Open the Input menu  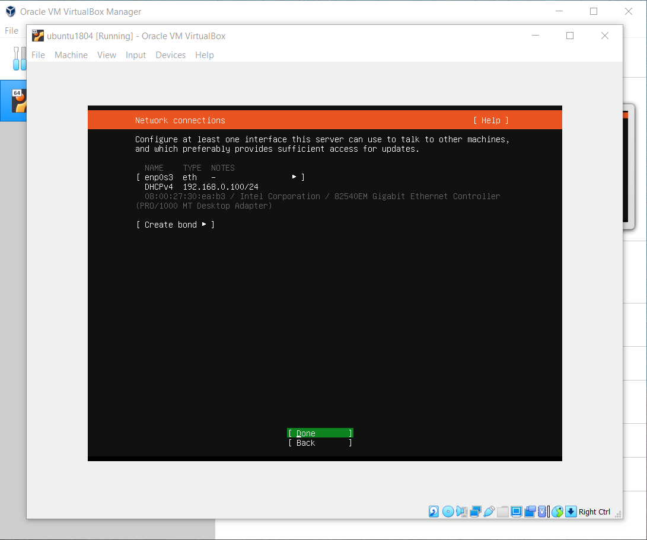[136, 55]
